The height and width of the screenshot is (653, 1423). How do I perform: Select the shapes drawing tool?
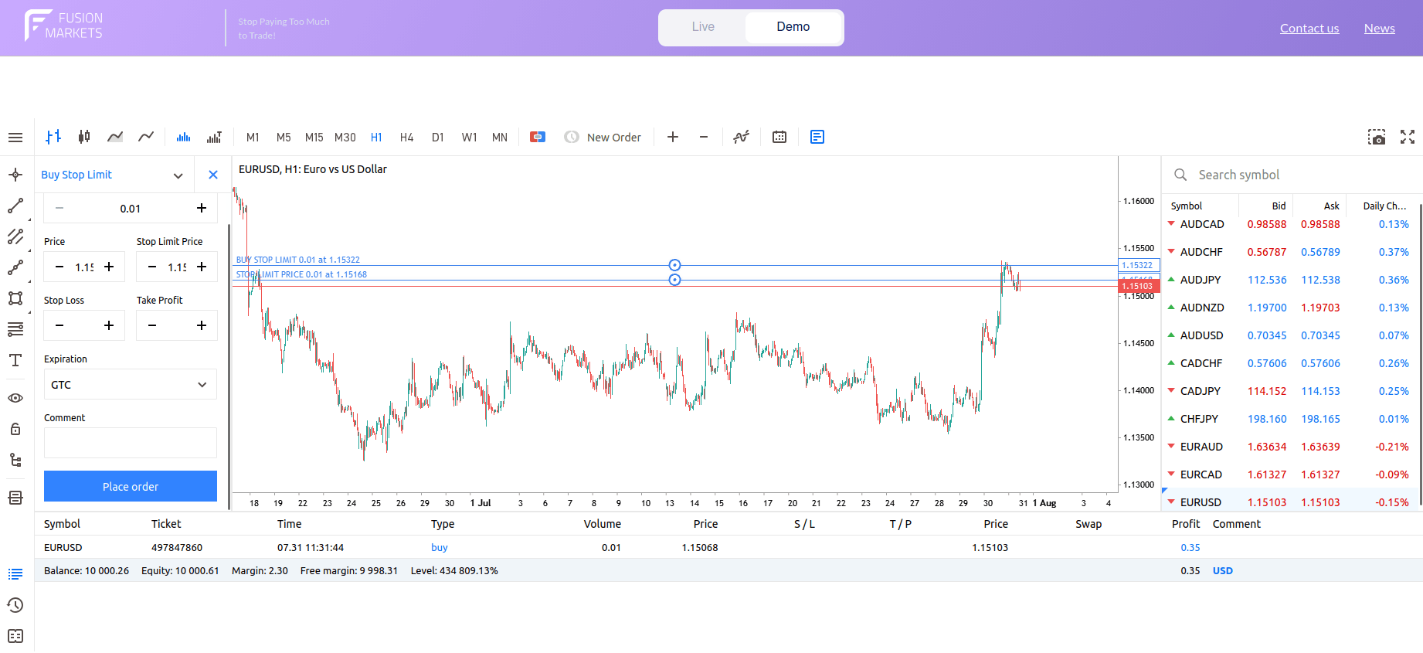click(x=15, y=298)
